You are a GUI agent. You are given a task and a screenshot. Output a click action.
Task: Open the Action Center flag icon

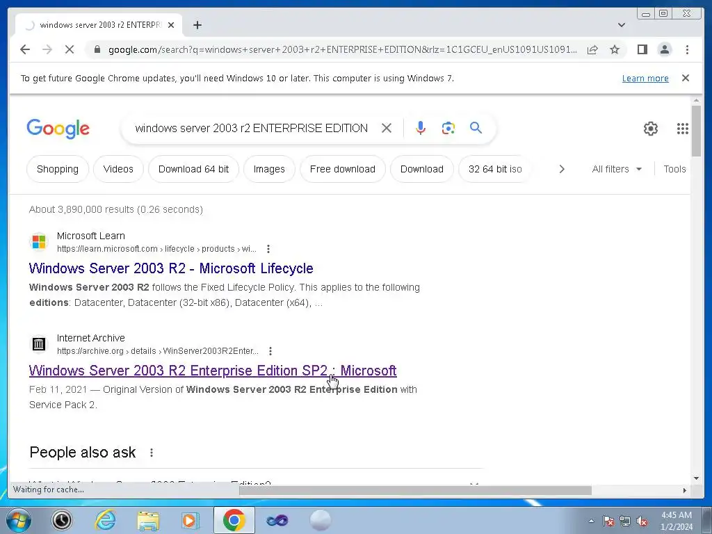(x=608, y=521)
